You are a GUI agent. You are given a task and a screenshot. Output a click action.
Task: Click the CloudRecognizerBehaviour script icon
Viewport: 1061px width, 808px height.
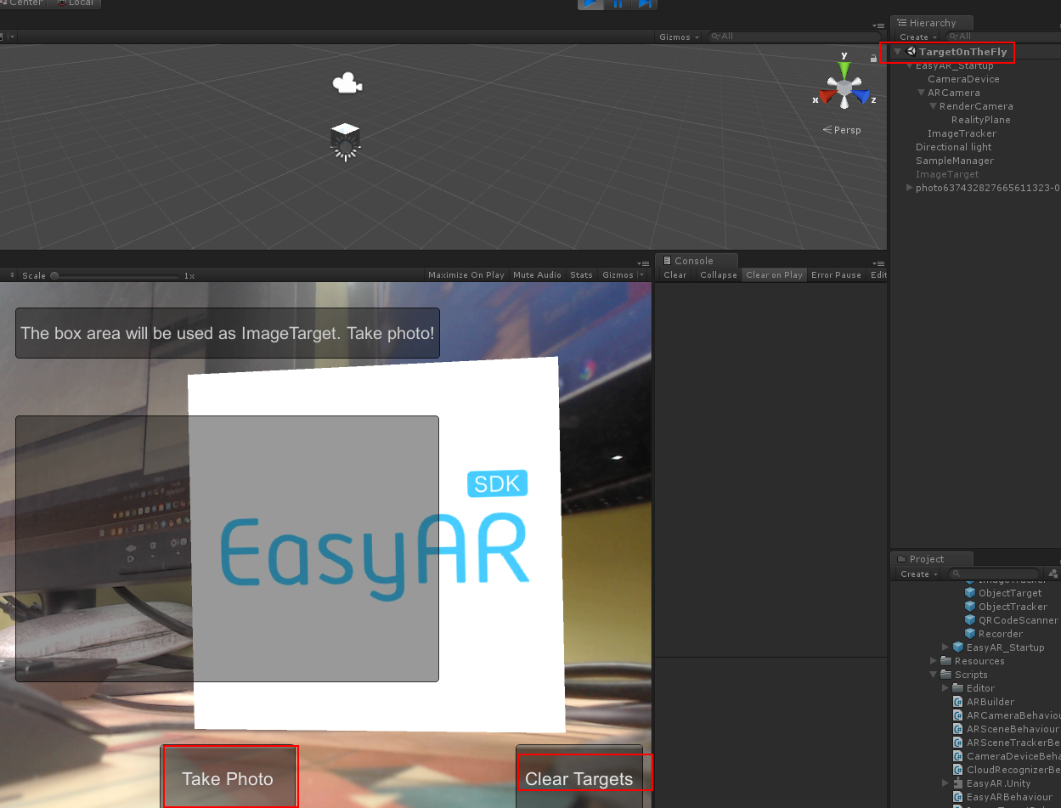tap(959, 770)
